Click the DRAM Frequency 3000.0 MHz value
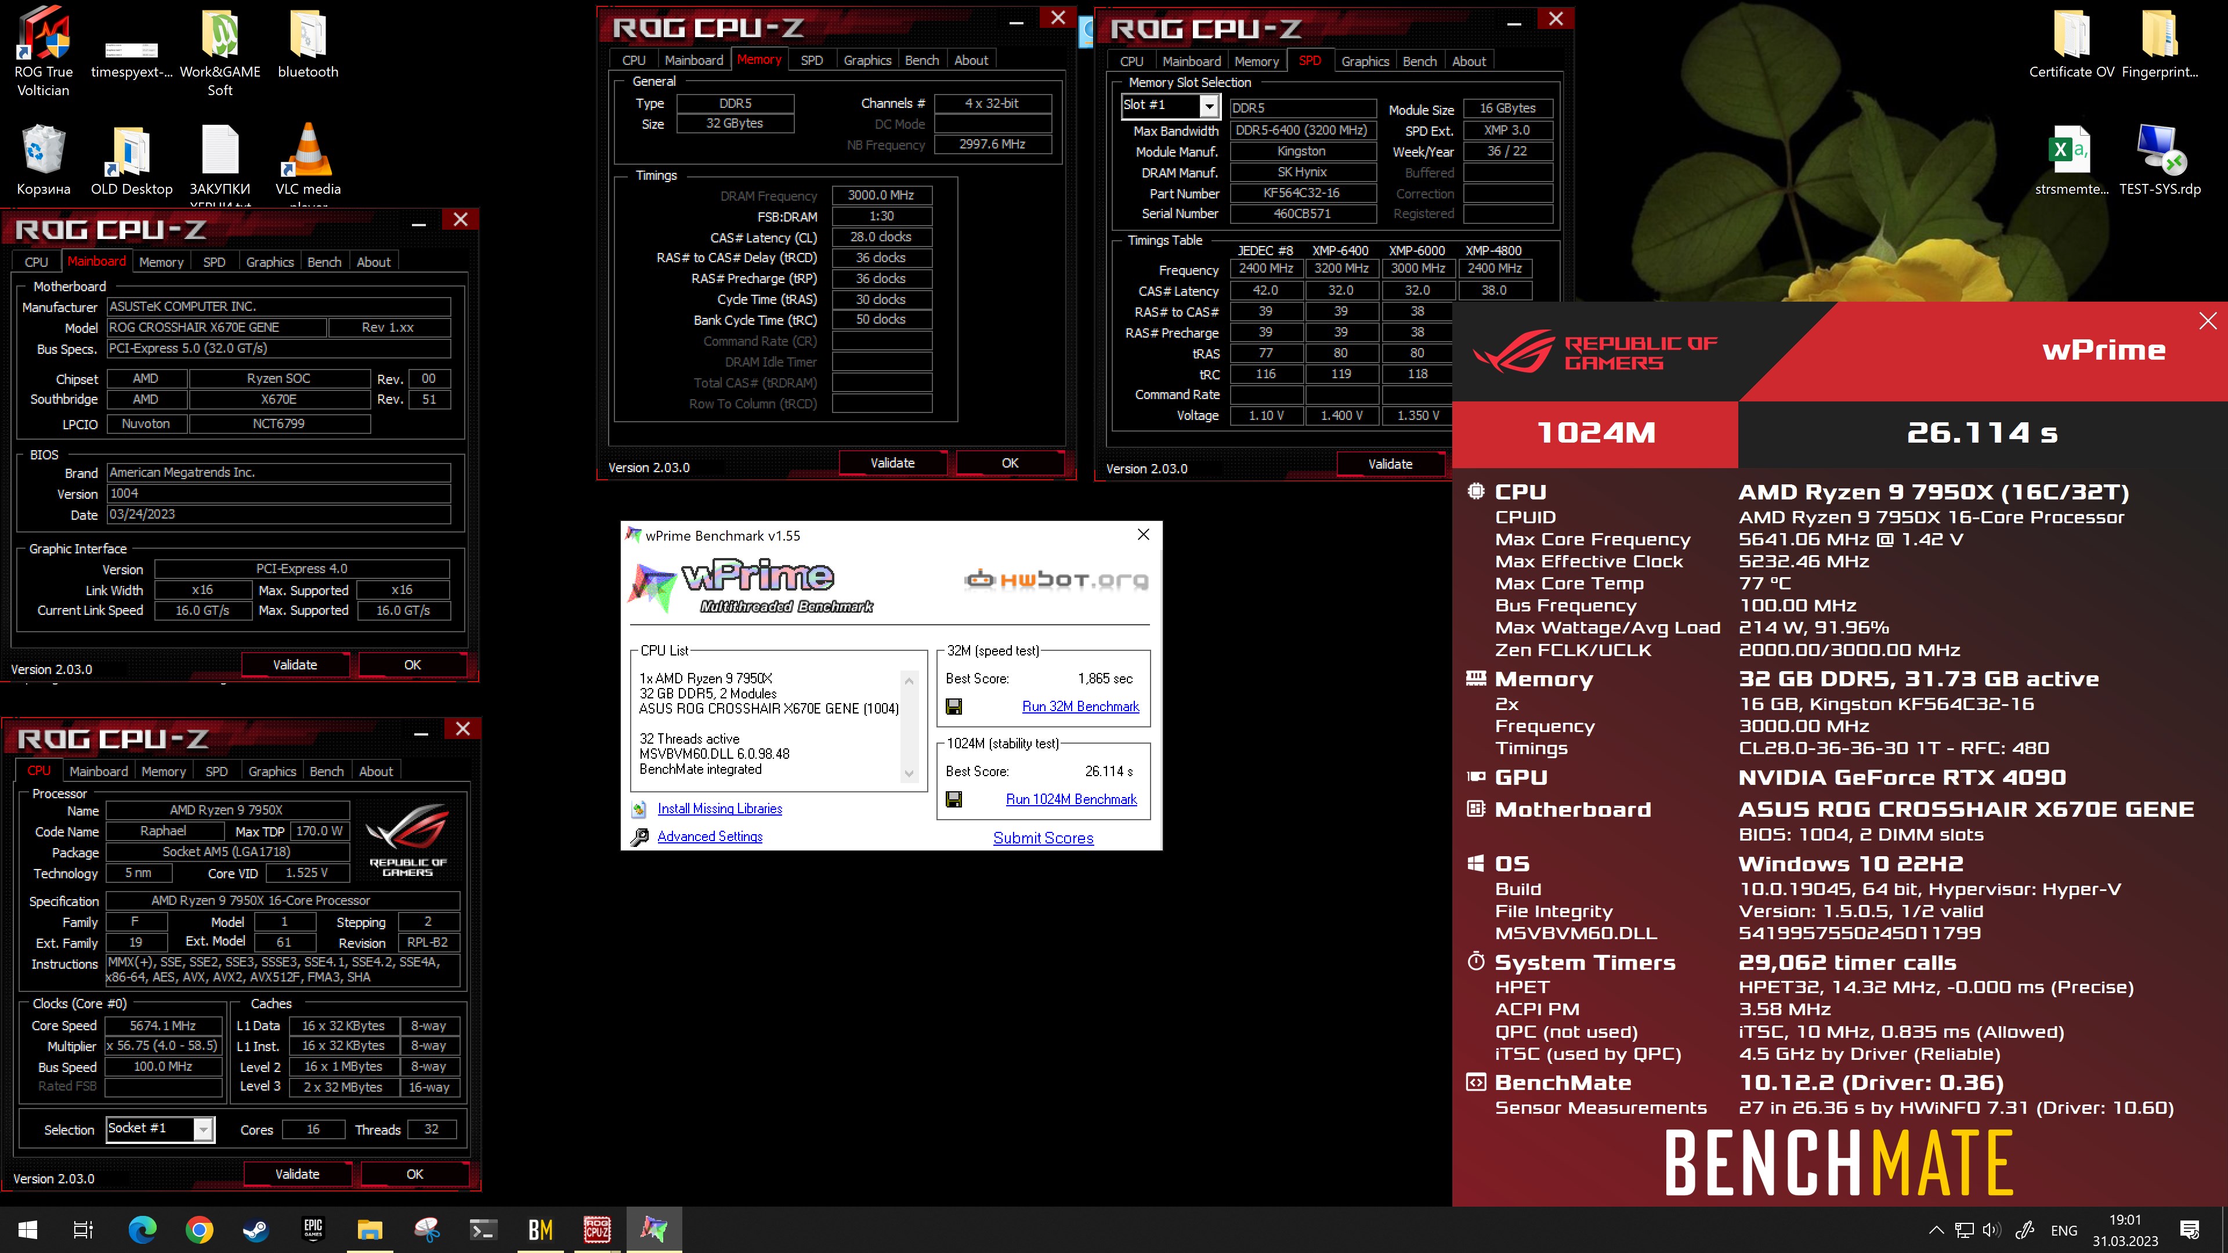This screenshot has height=1253, width=2228. pos(881,195)
